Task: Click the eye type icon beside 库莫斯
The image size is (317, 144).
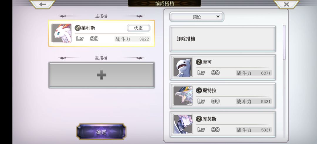Action: click(x=199, y=119)
